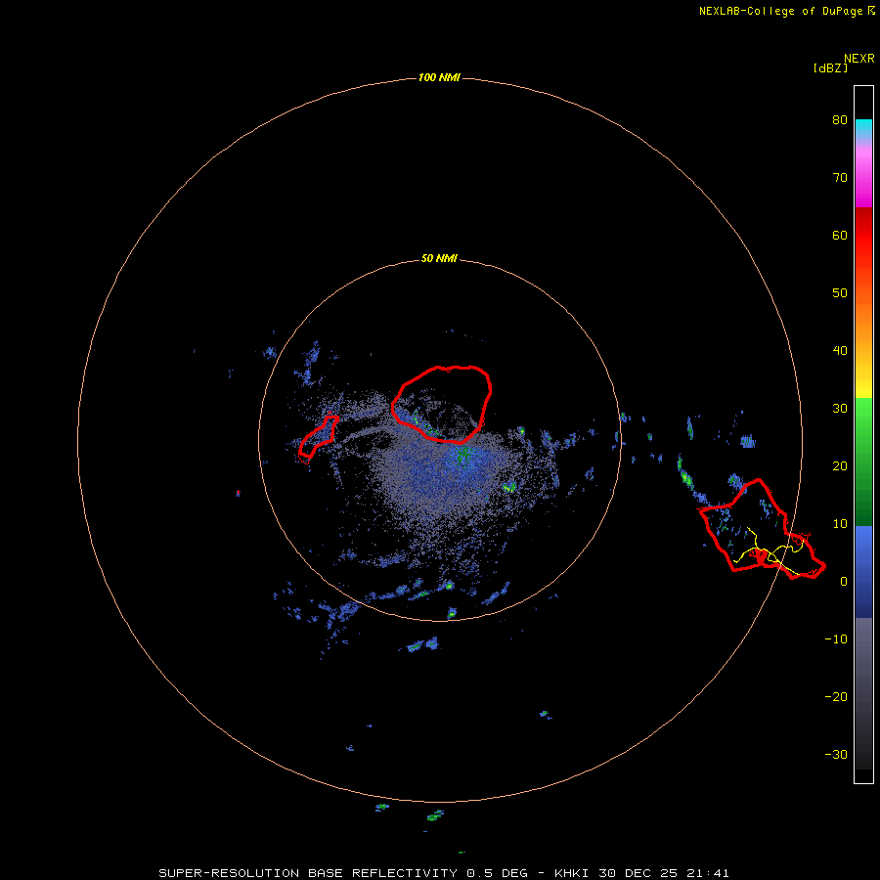Click the 10 dBZ scale value
The width and height of the screenshot is (880, 880).
point(840,524)
